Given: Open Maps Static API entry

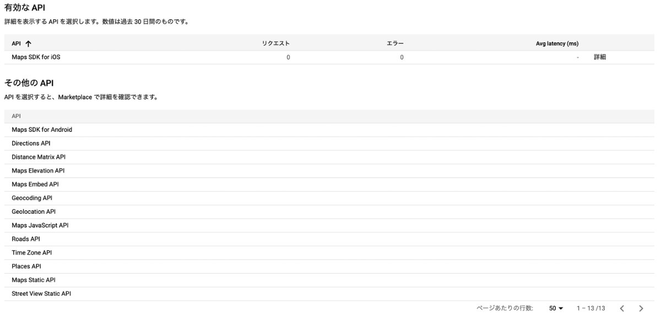Looking at the screenshot, I should point(34,280).
